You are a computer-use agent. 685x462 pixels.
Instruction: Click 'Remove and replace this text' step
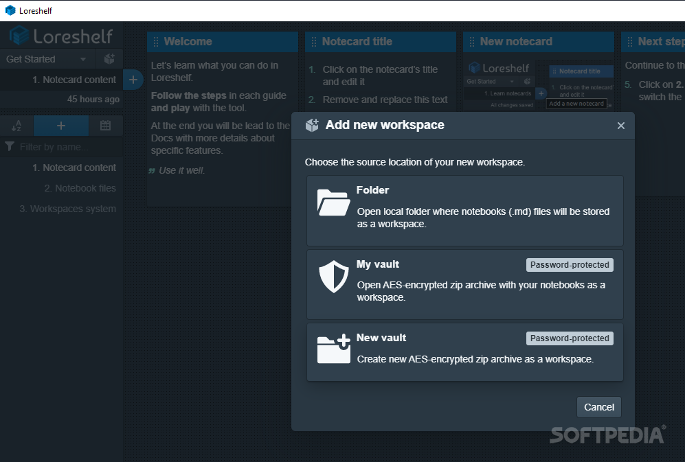click(x=385, y=100)
